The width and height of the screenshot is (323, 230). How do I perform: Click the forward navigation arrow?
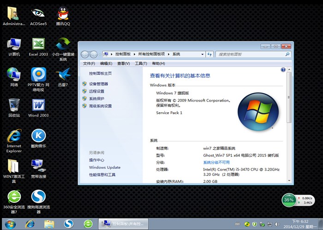(x=94, y=54)
